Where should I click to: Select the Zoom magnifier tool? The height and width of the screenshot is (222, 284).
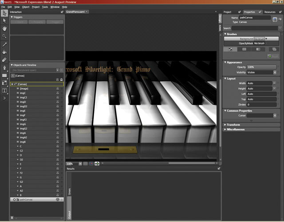[4, 36]
